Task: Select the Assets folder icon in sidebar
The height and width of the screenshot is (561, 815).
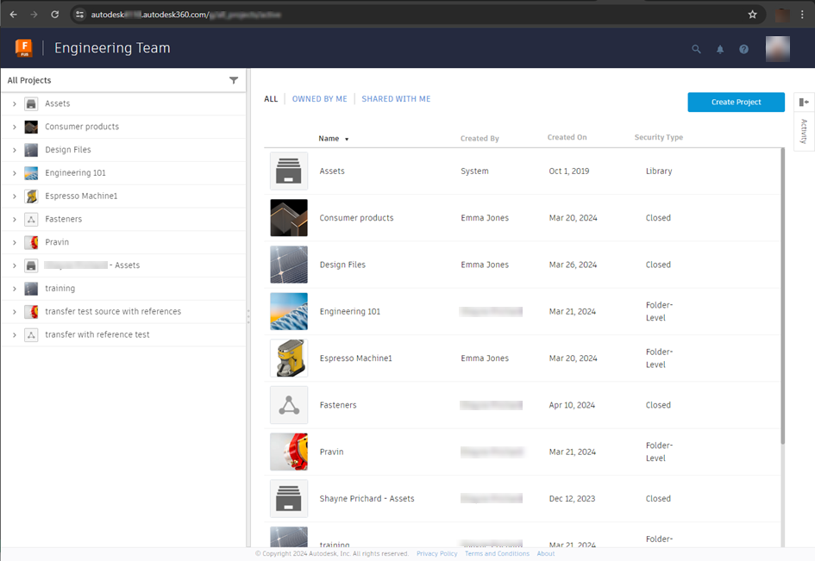Action: 31,103
